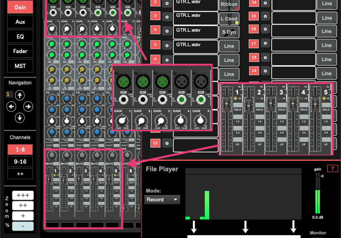Viewport: 341px width, 238px height.
Task: Click the left navigation arrow
Action: pos(11,106)
